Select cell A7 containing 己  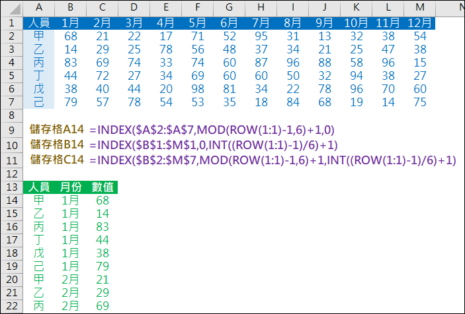[39, 102]
